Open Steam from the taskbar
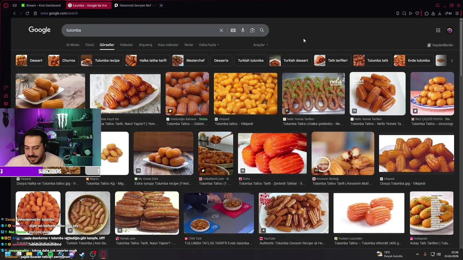The width and height of the screenshot is (463, 260). pyautogui.click(x=82, y=255)
